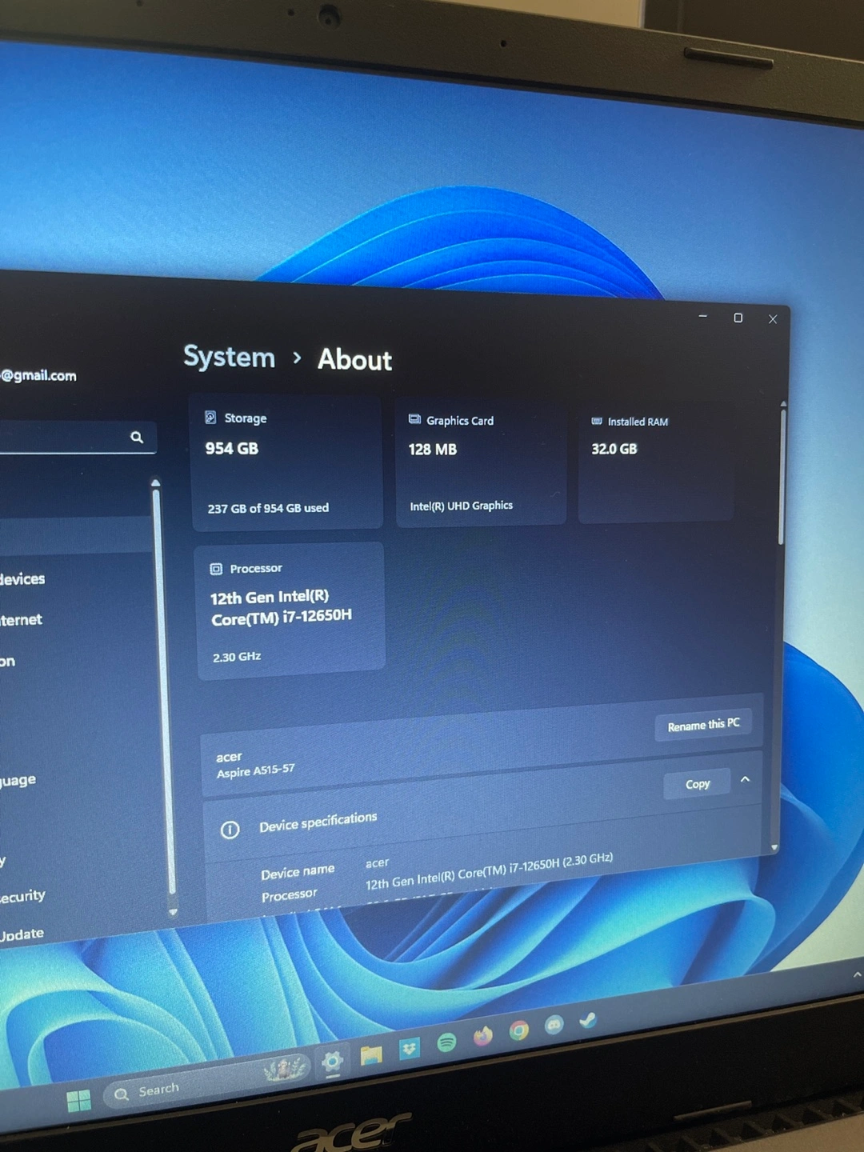Minimize the Settings window
This screenshot has width=864, height=1152.
click(702, 317)
